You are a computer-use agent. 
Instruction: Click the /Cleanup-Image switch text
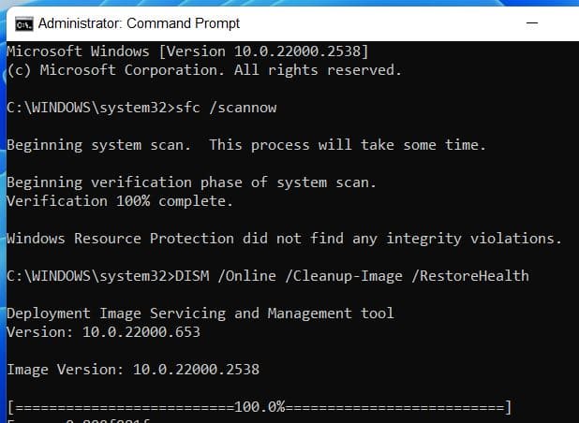click(x=349, y=275)
